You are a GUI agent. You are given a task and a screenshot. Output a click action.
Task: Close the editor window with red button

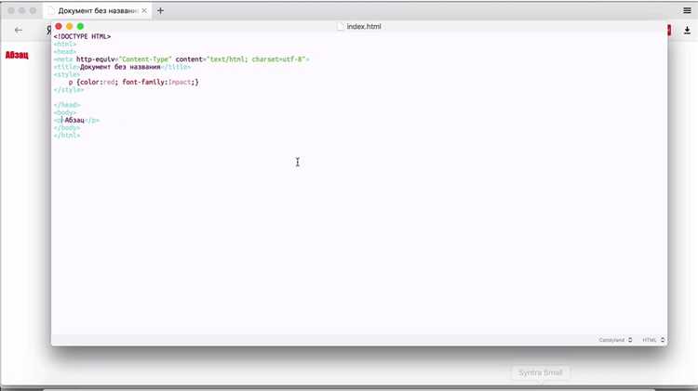(x=59, y=26)
